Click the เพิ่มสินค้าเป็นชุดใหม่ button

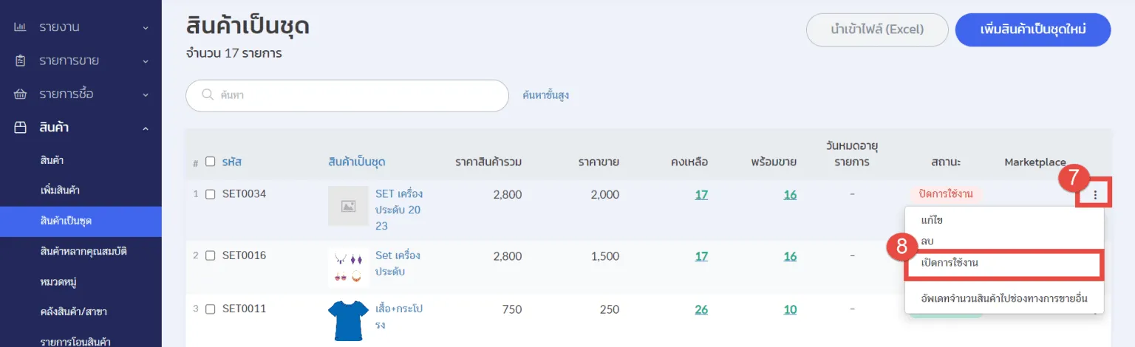point(1032,30)
